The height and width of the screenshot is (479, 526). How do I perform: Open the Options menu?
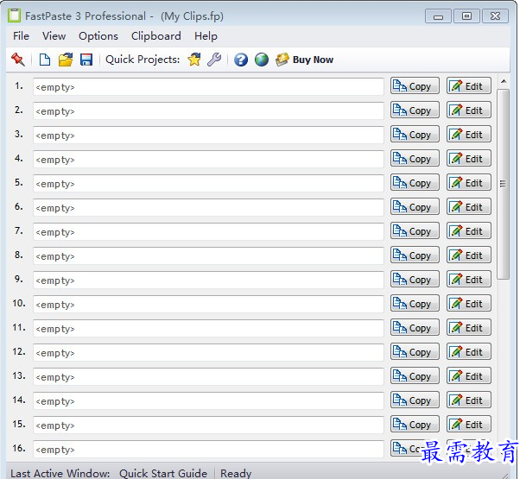(x=98, y=36)
